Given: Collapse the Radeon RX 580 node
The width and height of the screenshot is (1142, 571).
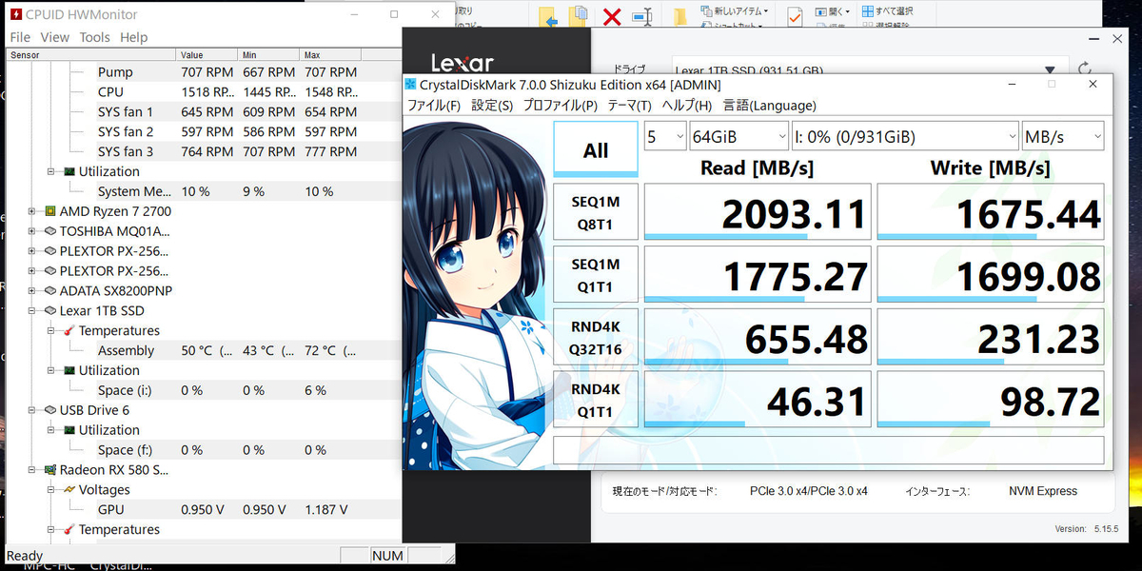Looking at the screenshot, I should click(33, 470).
